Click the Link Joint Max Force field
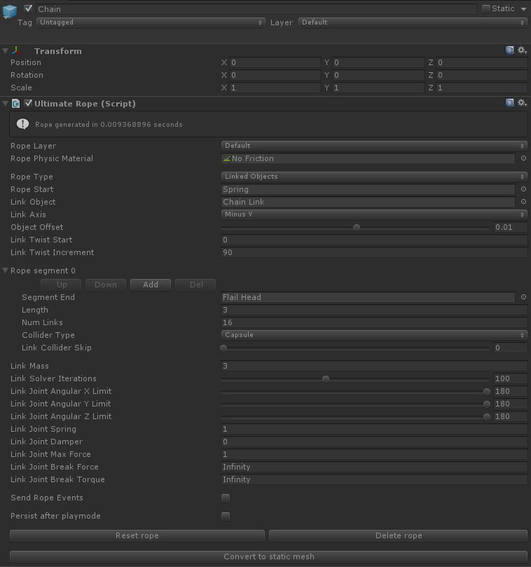This screenshot has height=567, width=531. (x=374, y=454)
